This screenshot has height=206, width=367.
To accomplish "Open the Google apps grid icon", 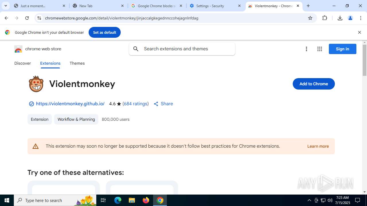I will pyautogui.click(x=320, y=49).
